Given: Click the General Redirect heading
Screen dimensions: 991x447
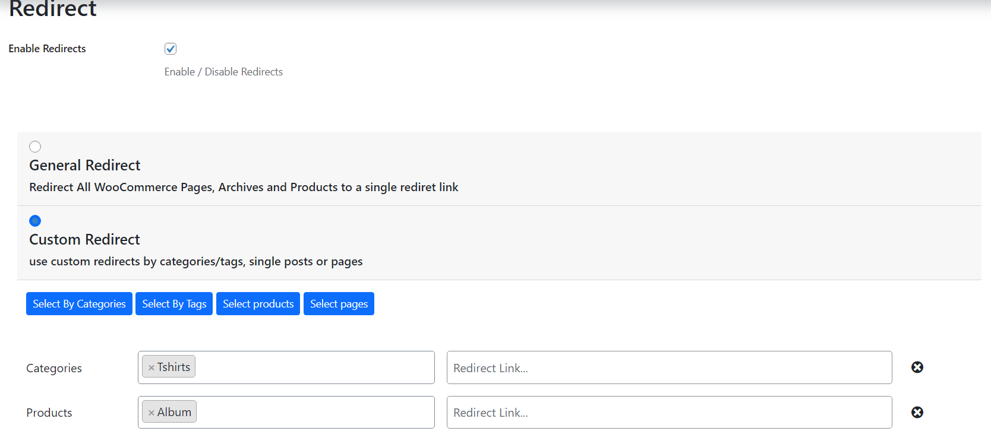Looking at the screenshot, I should tap(85, 165).
